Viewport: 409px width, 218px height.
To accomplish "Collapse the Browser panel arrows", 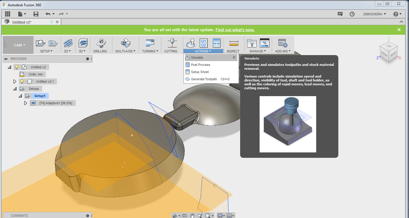I will pos(6,59).
